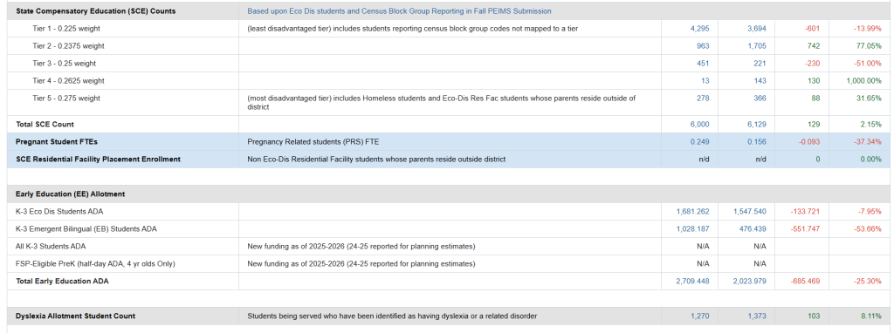
Task: Click the Tier 2 value 963
Action: pyautogui.click(x=703, y=46)
